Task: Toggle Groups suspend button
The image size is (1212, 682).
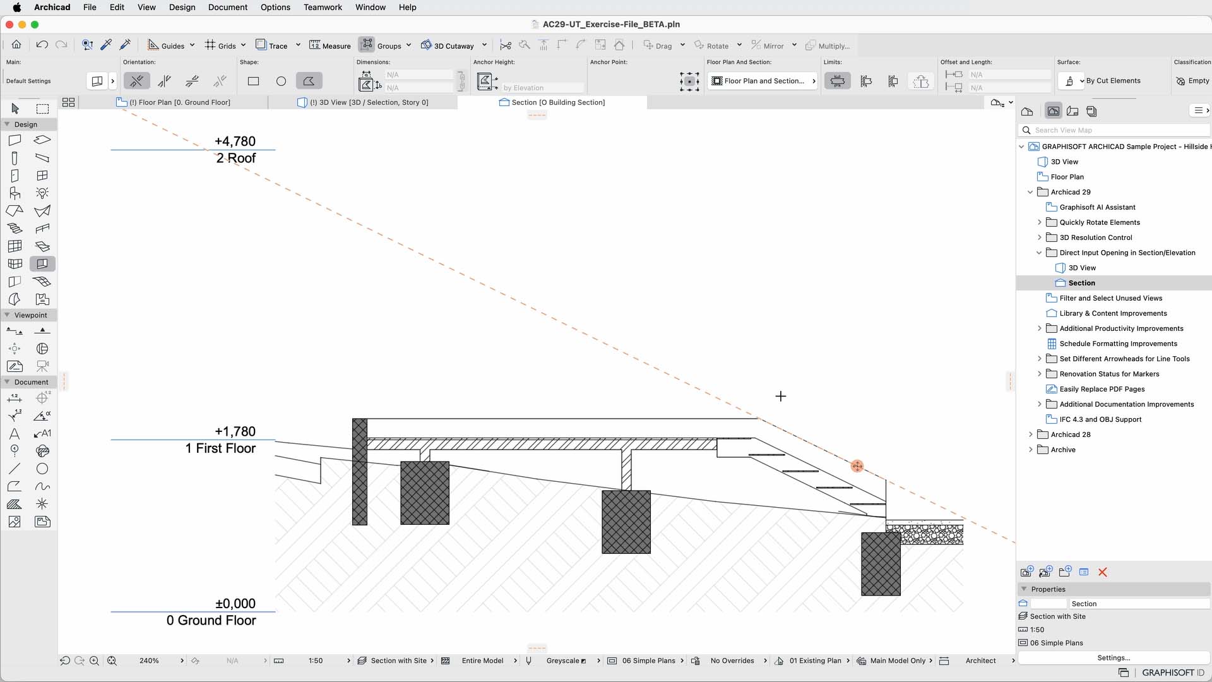Action: pyautogui.click(x=367, y=45)
